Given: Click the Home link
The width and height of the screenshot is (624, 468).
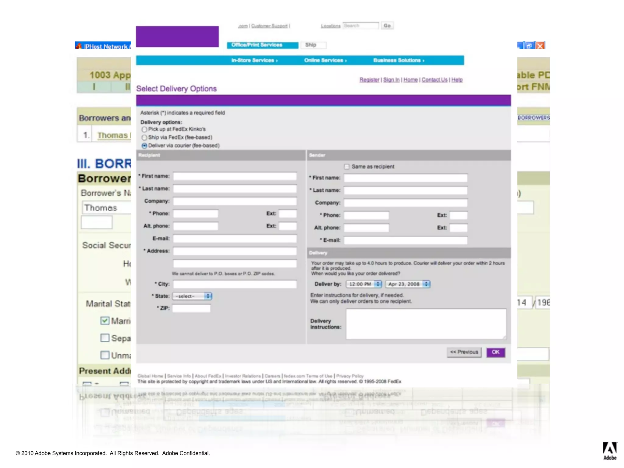Looking at the screenshot, I should pos(410,80).
